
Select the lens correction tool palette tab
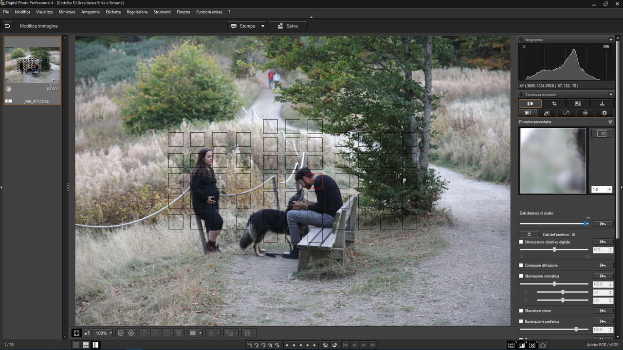pyautogui.click(x=530, y=104)
